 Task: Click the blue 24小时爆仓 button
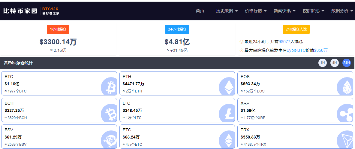(177, 29)
